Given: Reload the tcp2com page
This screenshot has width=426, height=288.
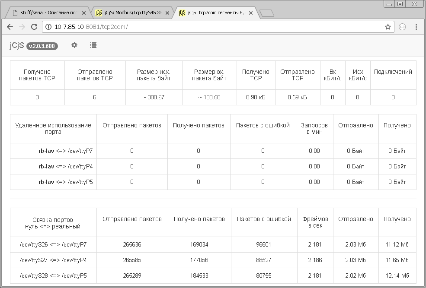Looking at the screenshot, I should [x=34, y=27].
